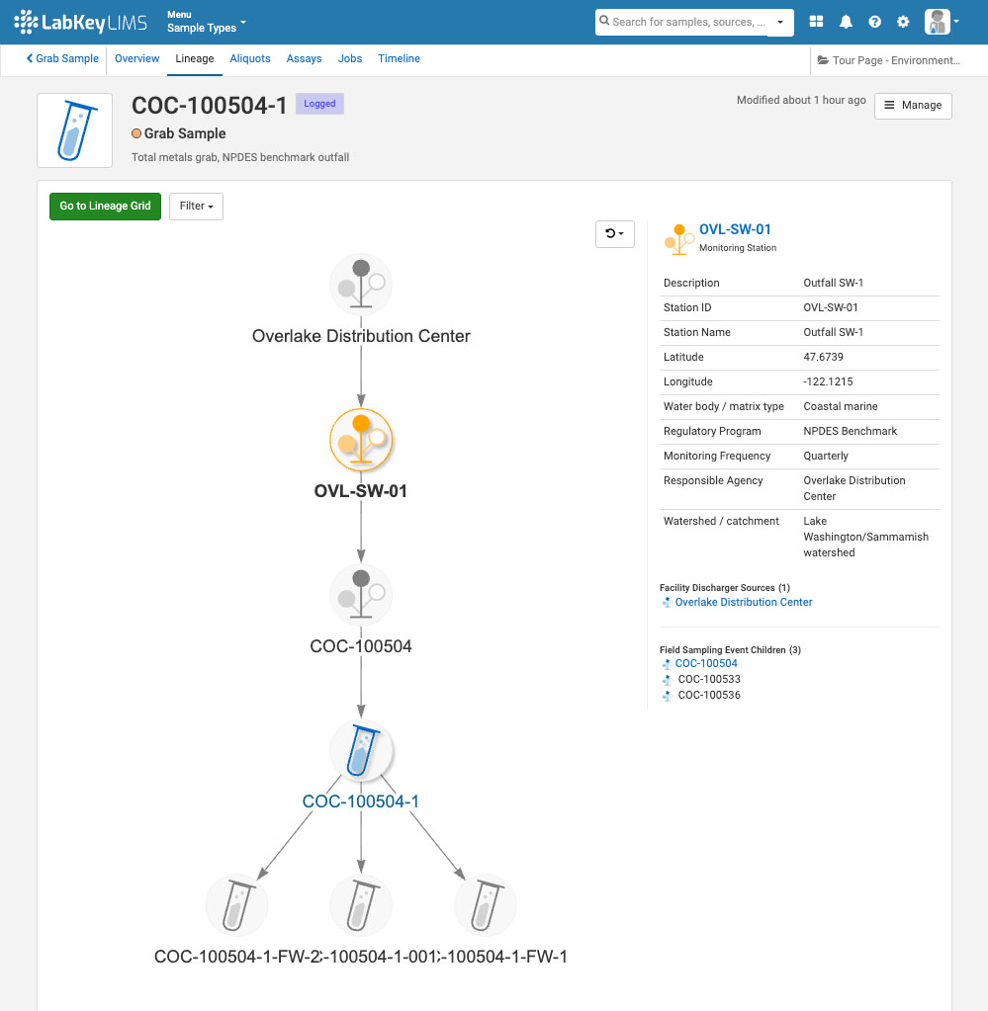Open the user avatar menu
The image size is (988, 1011).
(942, 22)
